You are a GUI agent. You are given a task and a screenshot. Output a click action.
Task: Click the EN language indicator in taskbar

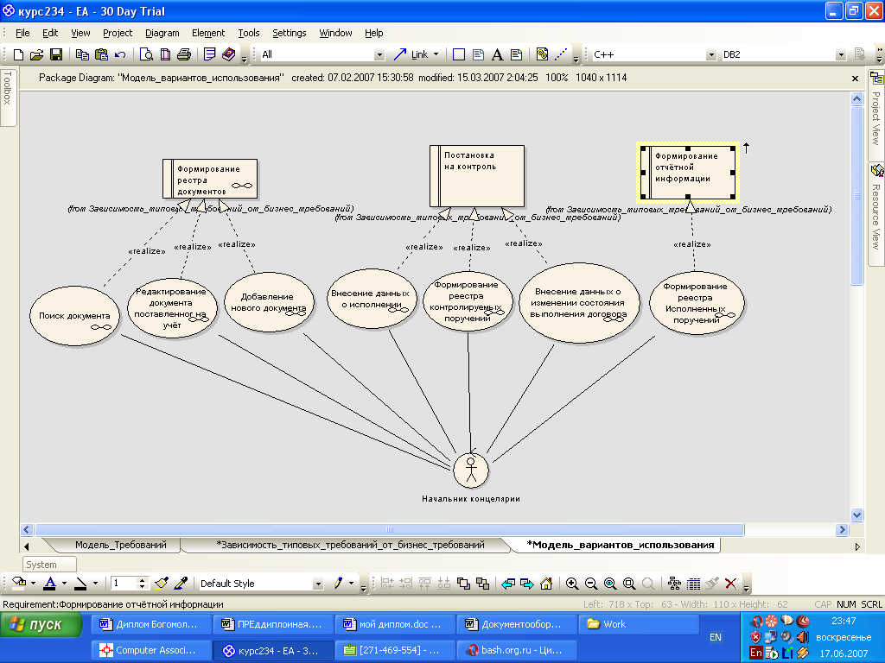715,637
